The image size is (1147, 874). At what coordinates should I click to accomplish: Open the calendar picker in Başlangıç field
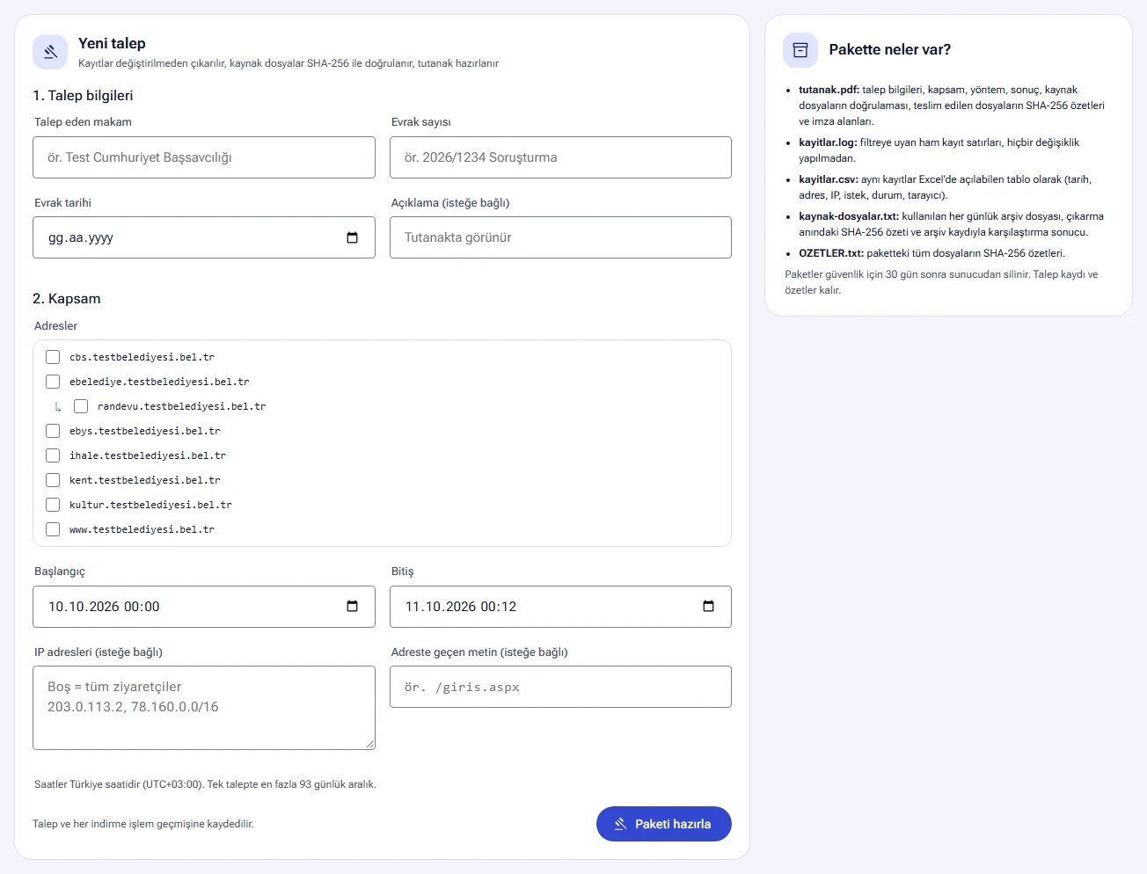click(x=353, y=607)
